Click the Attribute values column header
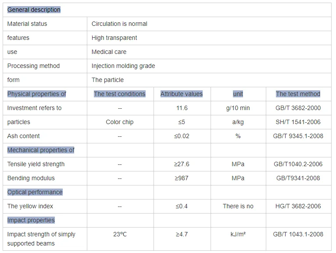336x253 pixels. pos(182,94)
